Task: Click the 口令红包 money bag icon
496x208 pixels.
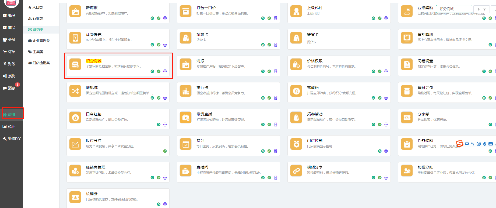Action: coord(75,118)
